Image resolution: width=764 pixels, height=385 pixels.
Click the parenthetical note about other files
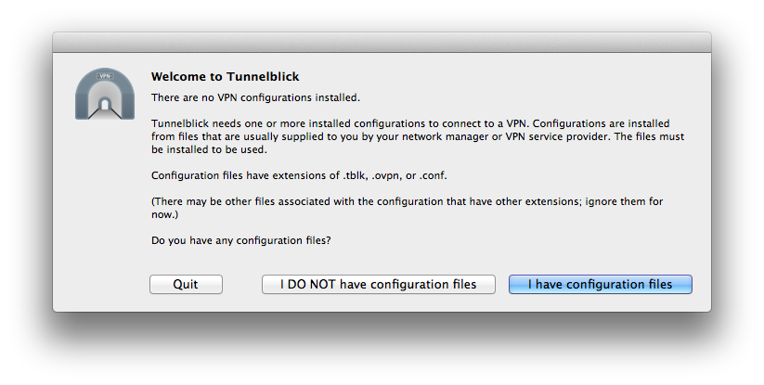(407, 208)
